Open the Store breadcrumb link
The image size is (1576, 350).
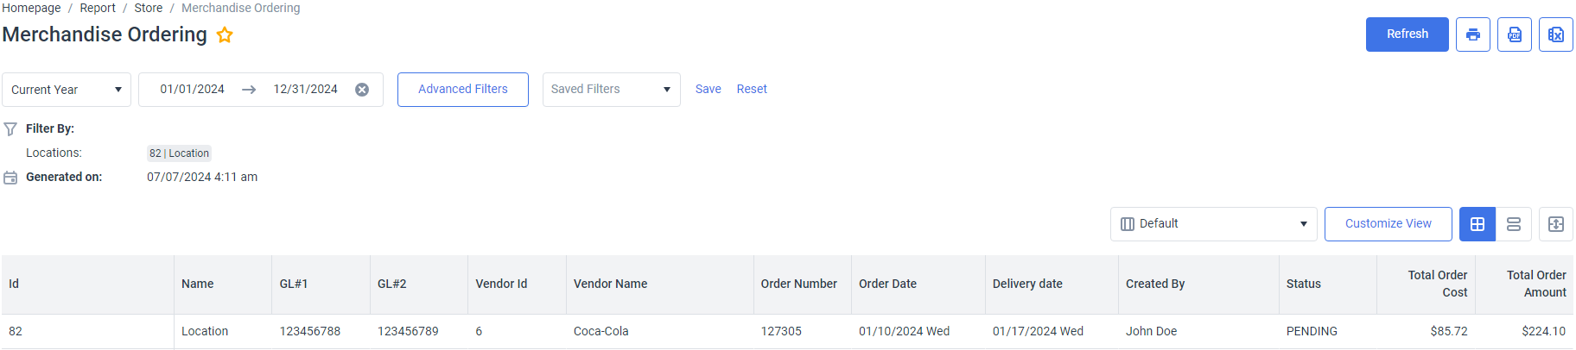pyautogui.click(x=149, y=8)
